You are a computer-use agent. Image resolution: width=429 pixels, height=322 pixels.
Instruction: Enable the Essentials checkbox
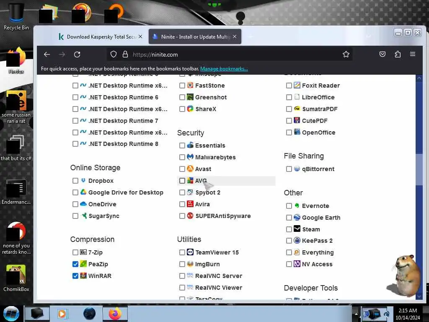[182, 145]
